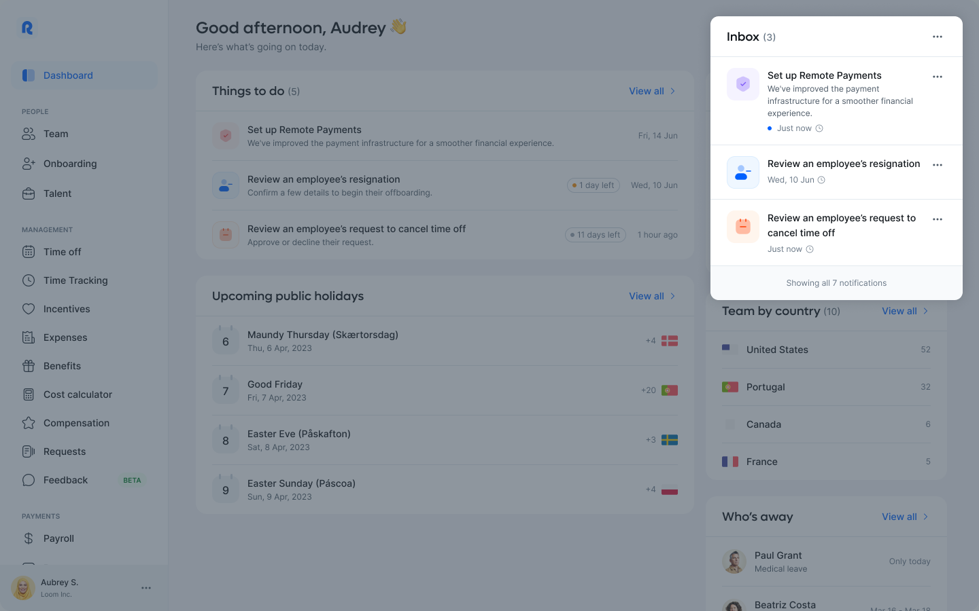Open options for resignation review notification
979x611 pixels.
pyautogui.click(x=938, y=165)
